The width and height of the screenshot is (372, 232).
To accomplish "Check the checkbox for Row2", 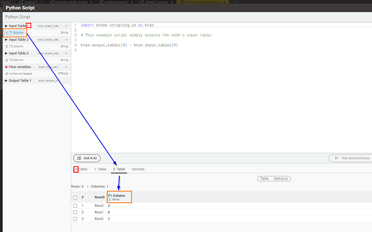I will coord(75,219).
